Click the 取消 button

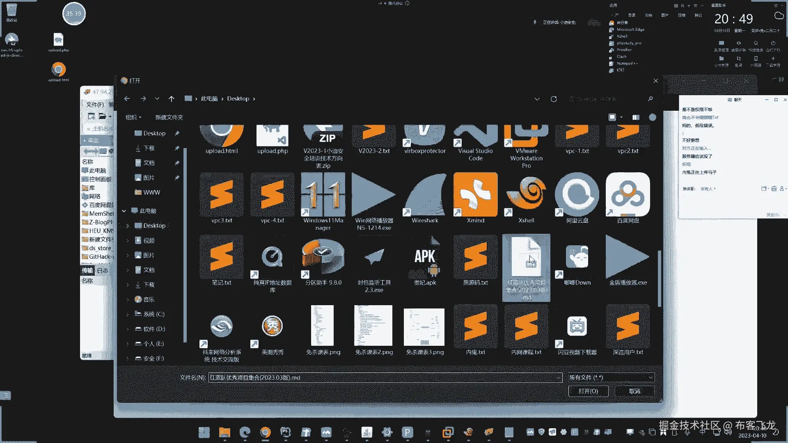point(635,391)
